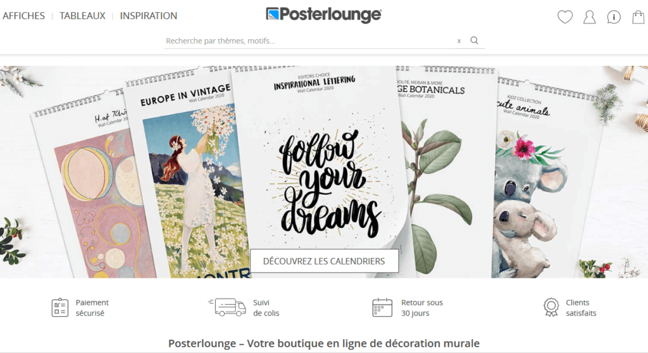Click the DÉCOUVREZ LES CALENDRIERS button
This screenshot has width=648, height=353.
tap(324, 261)
